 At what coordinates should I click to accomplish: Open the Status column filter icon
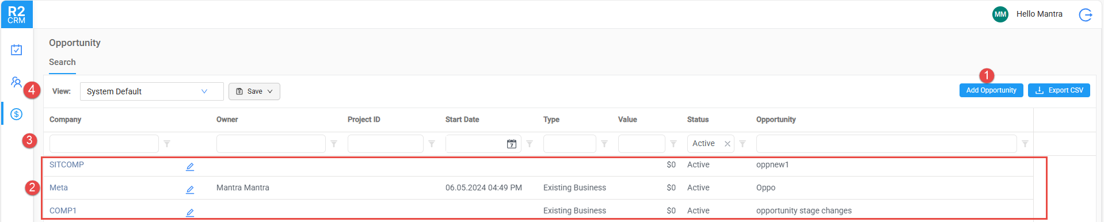coord(743,144)
